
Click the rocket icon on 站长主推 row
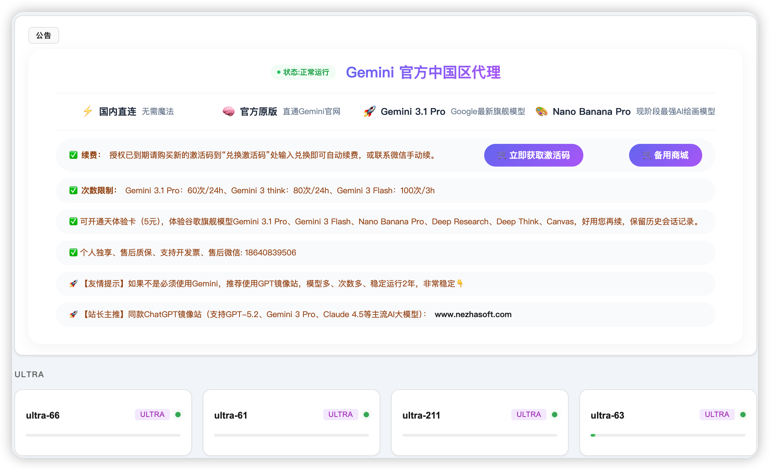73,314
